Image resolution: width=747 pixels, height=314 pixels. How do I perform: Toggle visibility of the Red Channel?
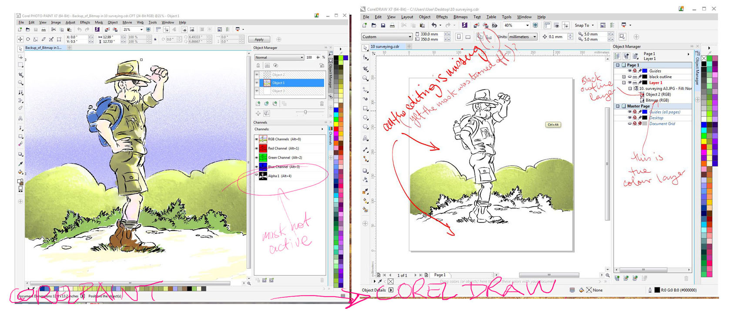(257, 148)
